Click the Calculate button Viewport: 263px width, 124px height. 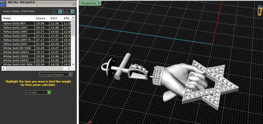[38, 92]
